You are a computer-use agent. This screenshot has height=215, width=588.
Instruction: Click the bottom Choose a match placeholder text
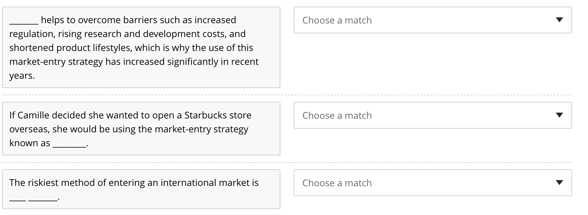[x=336, y=183]
